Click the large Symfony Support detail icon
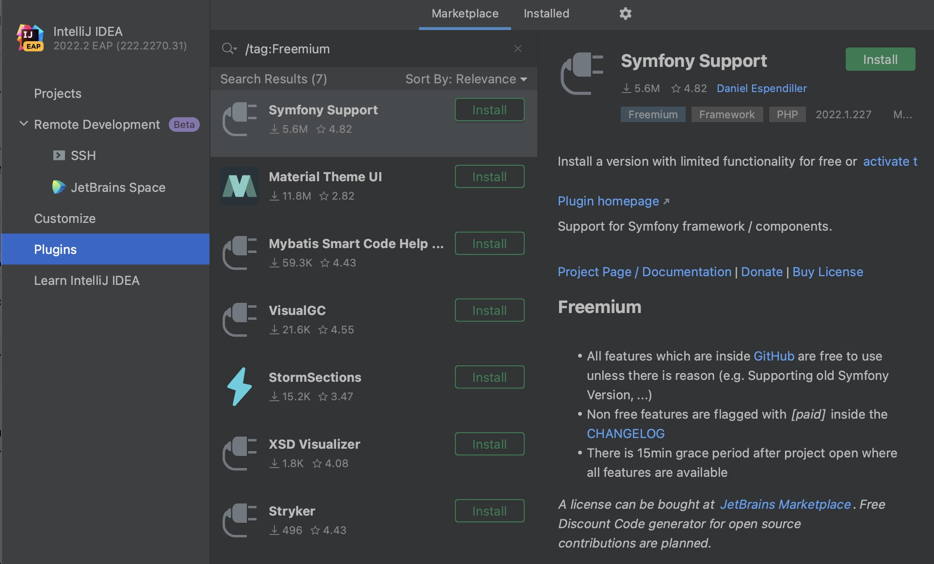The image size is (934, 564). coord(582,74)
